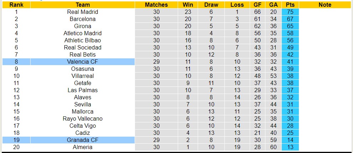The width and height of the screenshot is (353, 153).
Task: Click the Girona team name
Action: pyautogui.click(x=83, y=26)
